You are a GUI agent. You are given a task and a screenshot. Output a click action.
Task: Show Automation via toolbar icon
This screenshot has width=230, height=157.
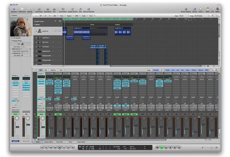48,10
